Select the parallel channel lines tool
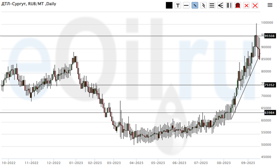This screenshot has height=166, width=278. coord(204,5)
